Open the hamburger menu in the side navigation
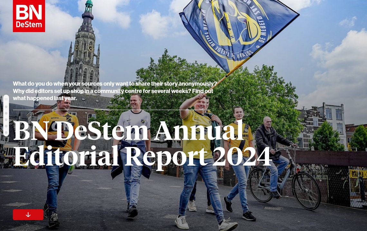 [6, 99]
